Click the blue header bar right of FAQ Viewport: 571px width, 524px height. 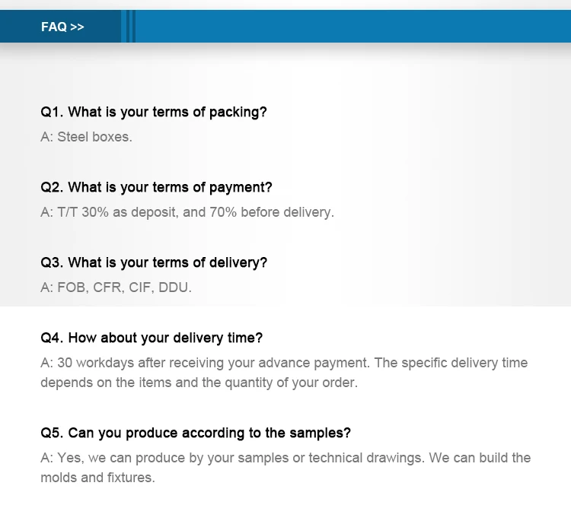[350, 27]
